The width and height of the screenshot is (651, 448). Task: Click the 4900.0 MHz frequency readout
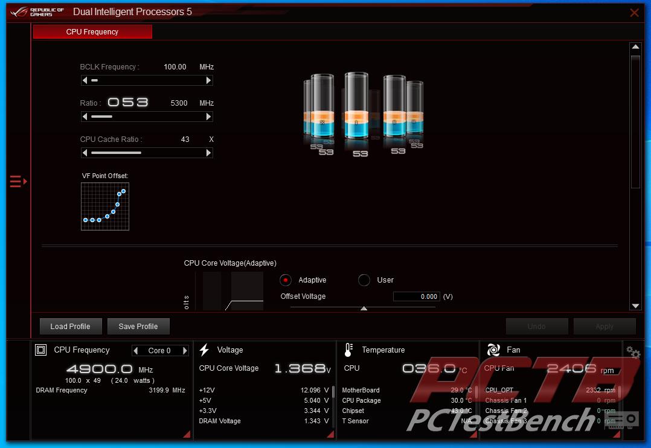[x=110, y=369]
